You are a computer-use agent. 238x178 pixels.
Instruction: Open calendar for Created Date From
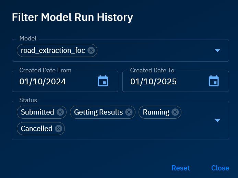pos(103,81)
